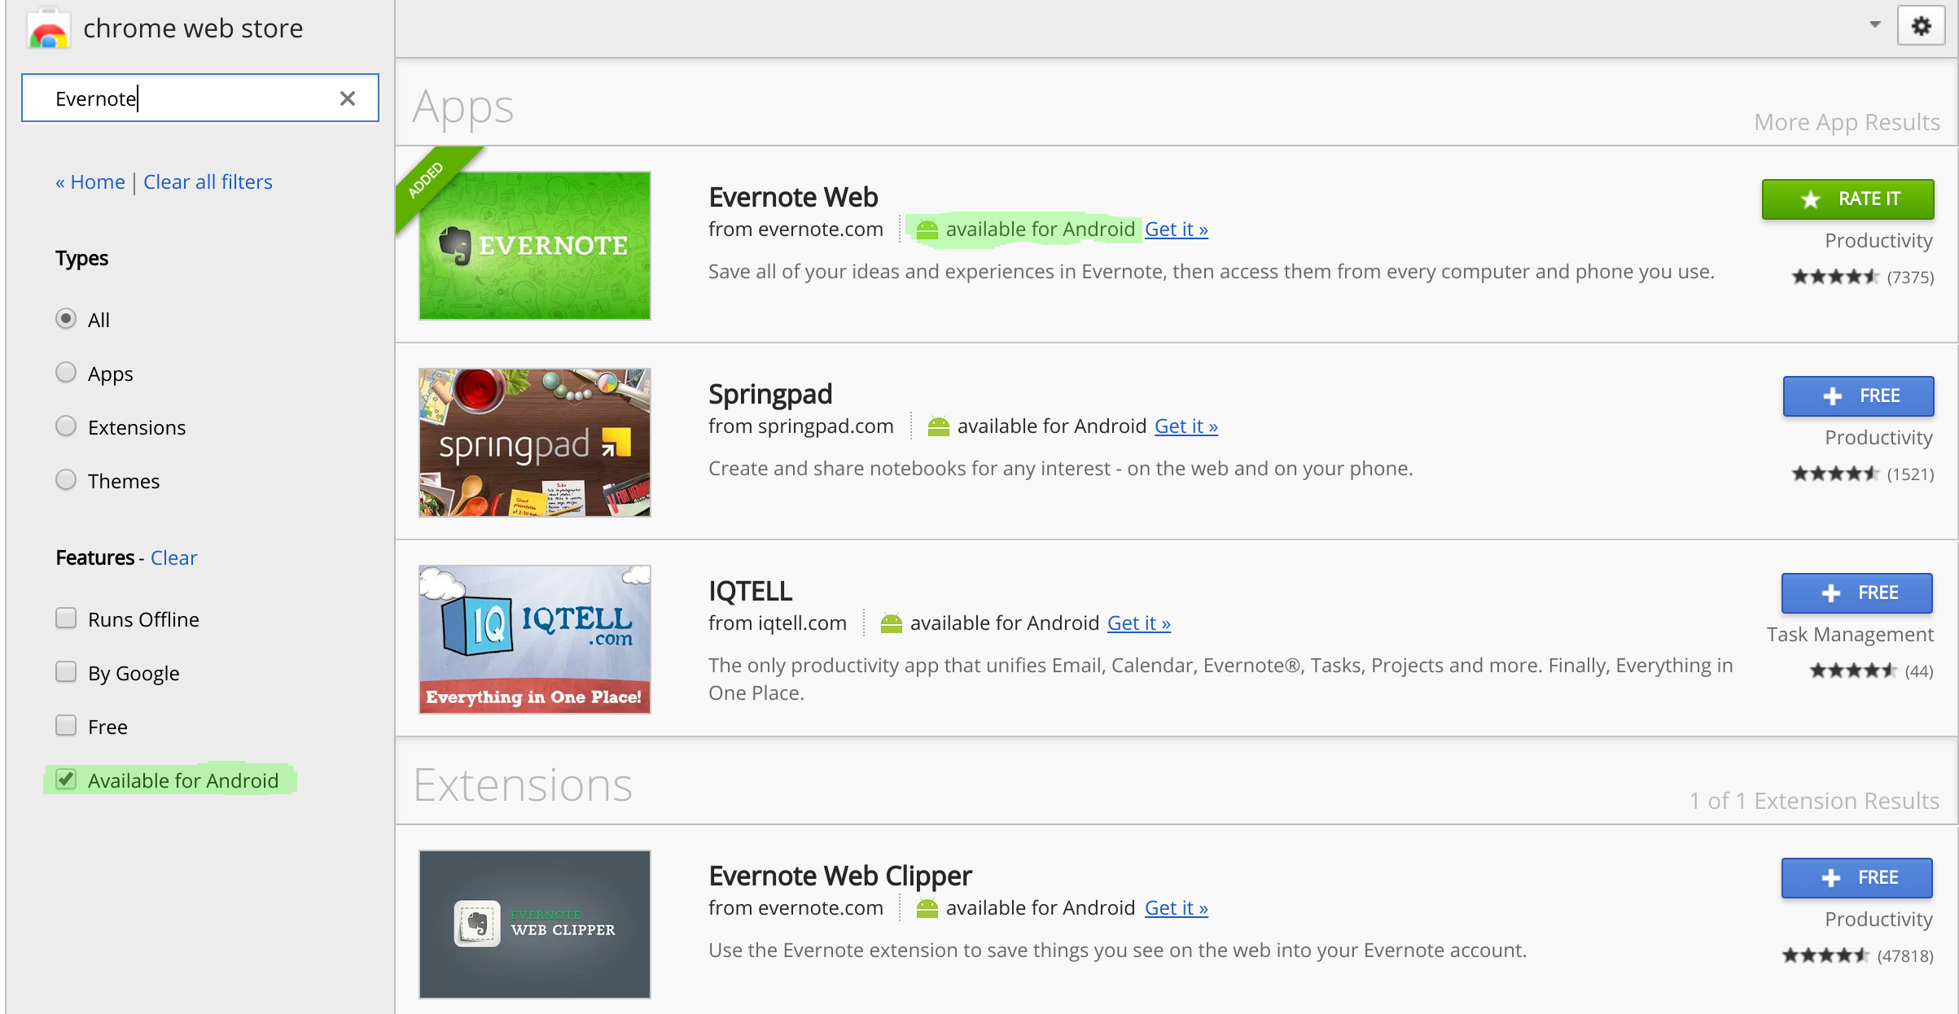Clear the Features filters
Screen dimensions: 1959x1014
173,557
